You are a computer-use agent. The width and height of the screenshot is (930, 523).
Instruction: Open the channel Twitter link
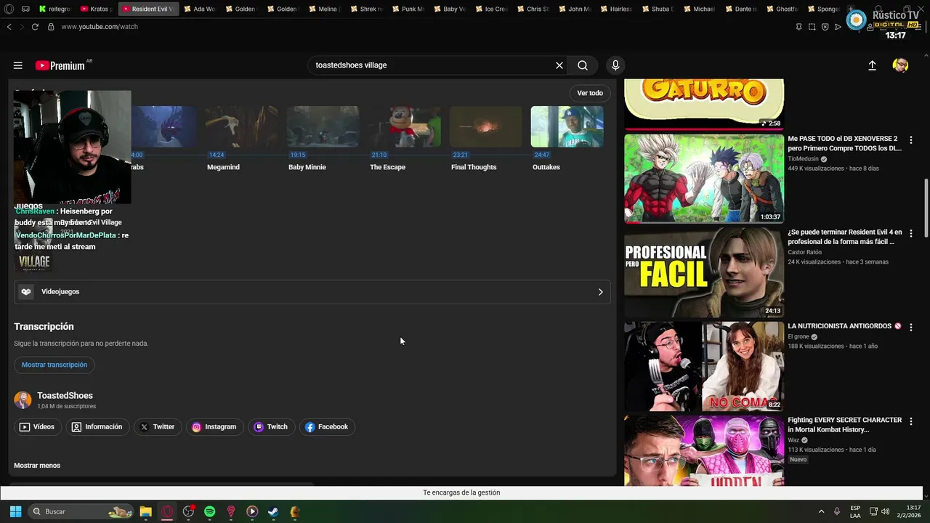coord(158,427)
